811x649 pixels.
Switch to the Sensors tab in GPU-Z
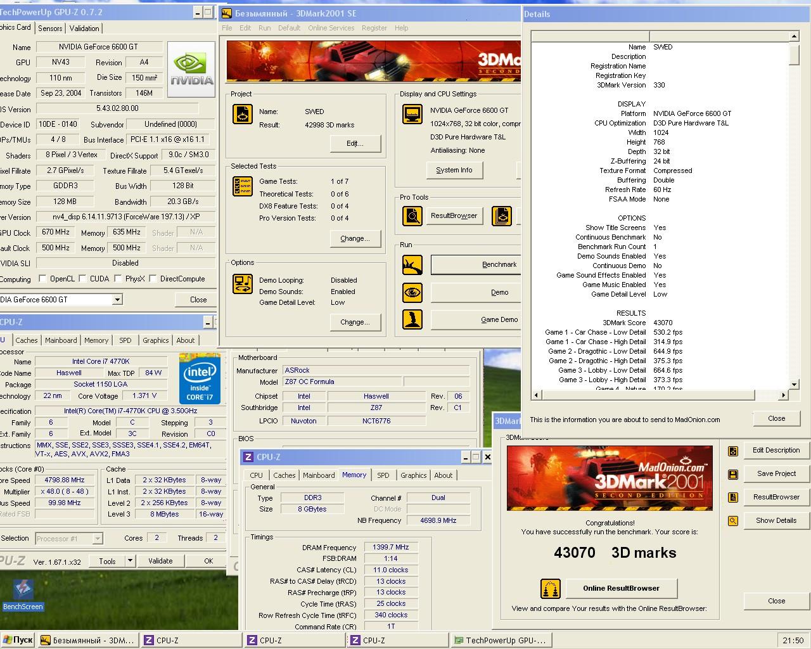coord(50,29)
